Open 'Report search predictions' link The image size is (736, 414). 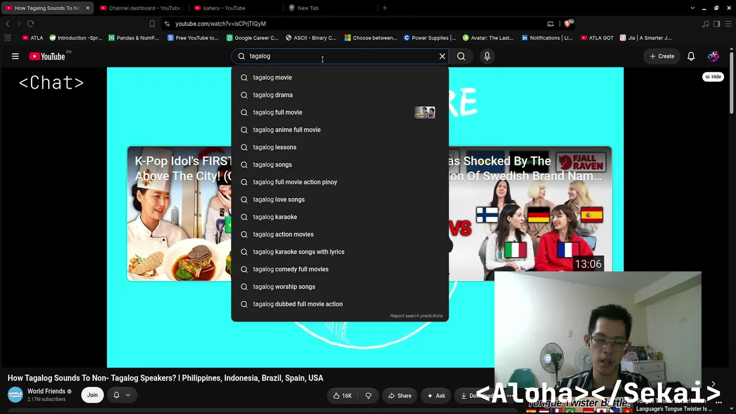coord(416,316)
